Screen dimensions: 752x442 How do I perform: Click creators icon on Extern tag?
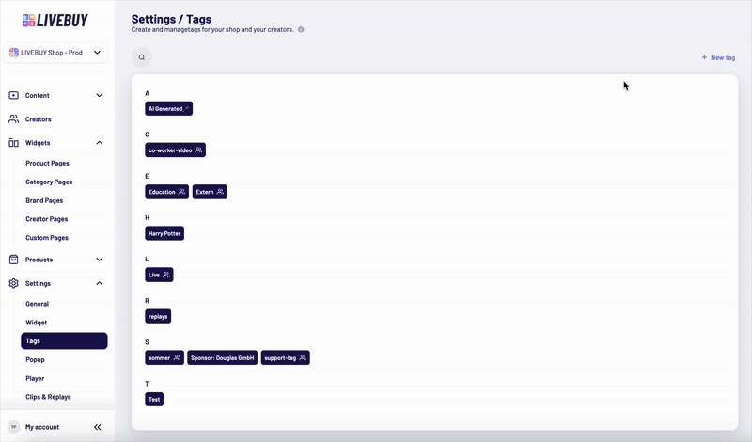coord(220,192)
